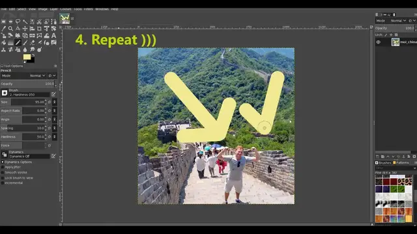Toggle link chain beside brush Size
Image resolution: width=417 pixels, height=234 pixels.
55,102
